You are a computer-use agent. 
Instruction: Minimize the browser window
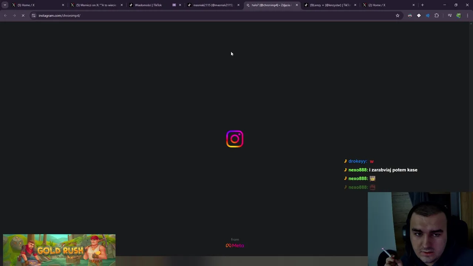click(445, 5)
